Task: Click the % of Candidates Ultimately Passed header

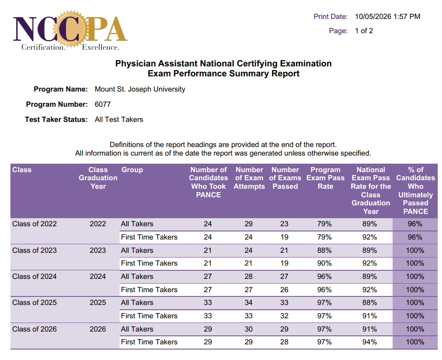Action: [x=415, y=191]
